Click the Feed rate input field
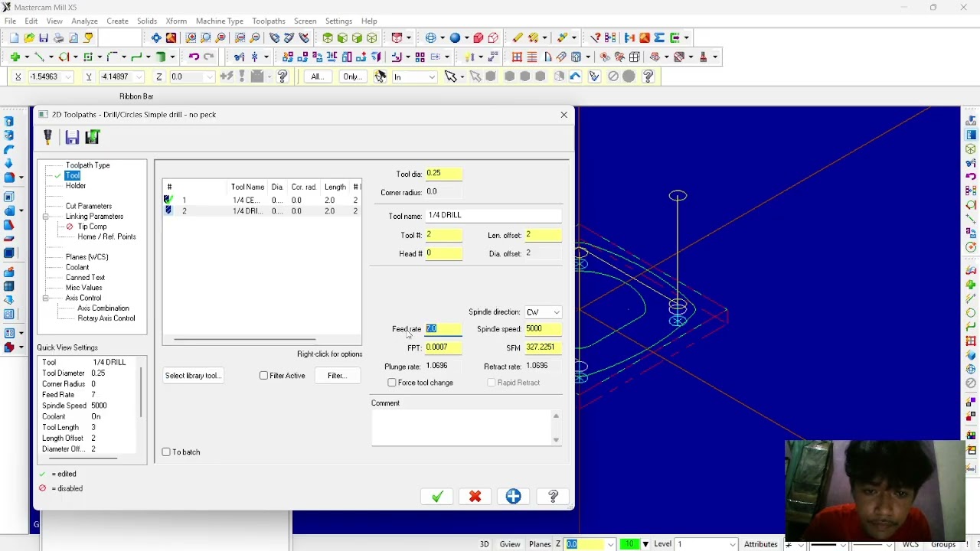Image resolution: width=980 pixels, height=551 pixels. tap(444, 329)
